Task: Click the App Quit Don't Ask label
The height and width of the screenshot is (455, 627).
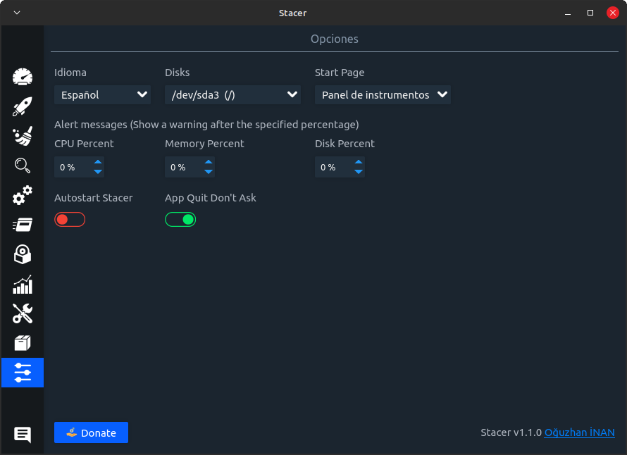Action: click(211, 198)
